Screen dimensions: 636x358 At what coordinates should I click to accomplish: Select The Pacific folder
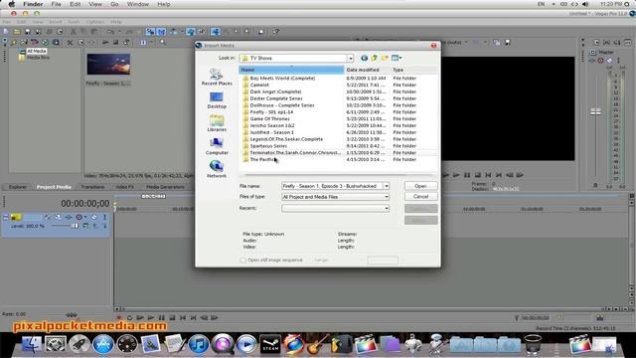coord(262,159)
